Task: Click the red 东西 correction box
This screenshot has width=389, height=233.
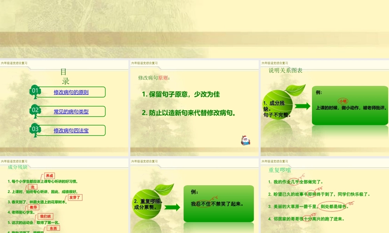Action: pyautogui.click(x=53, y=228)
